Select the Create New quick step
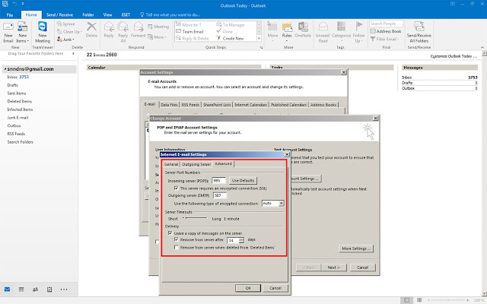Screen dimensions: 487x304 click(230, 39)
